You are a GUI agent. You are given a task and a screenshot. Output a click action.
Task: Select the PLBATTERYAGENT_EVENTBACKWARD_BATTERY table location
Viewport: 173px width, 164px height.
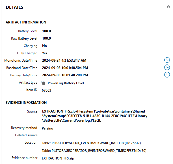click(x=91, y=143)
